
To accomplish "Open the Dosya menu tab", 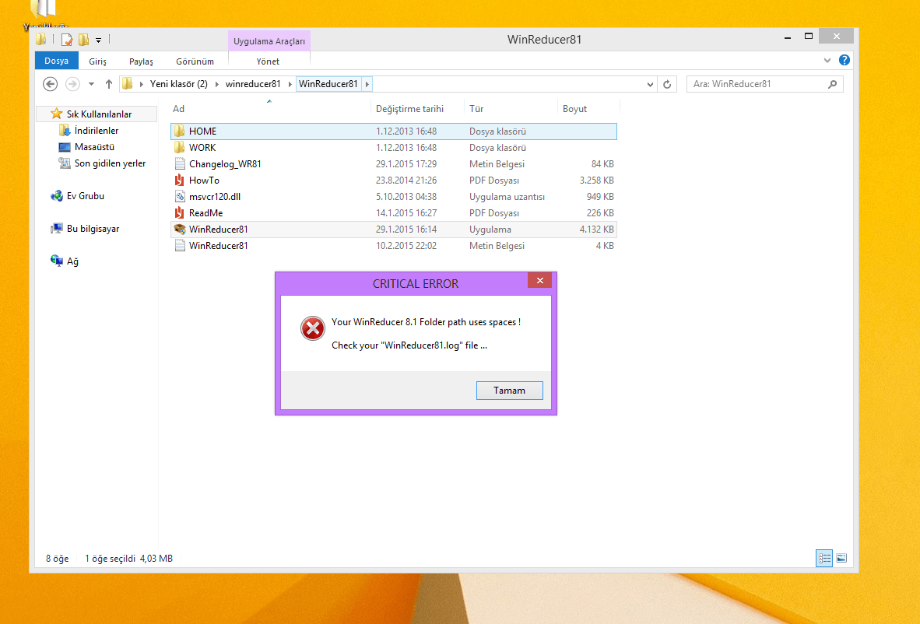I will tap(56, 61).
